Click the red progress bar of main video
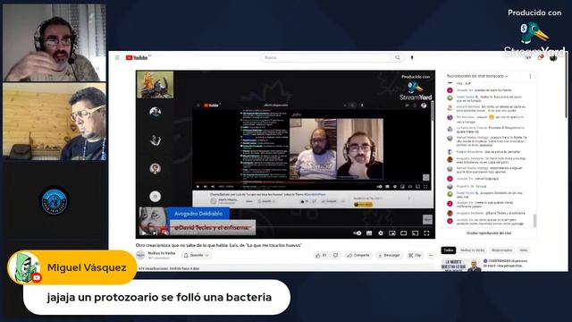The width and height of the screenshot is (572, 322). point(195,227)
